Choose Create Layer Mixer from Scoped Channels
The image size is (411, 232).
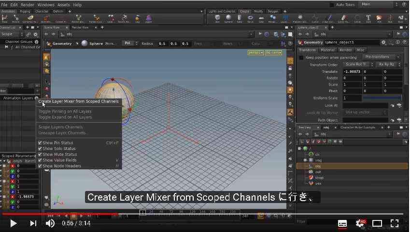click(x=79, y=101)
